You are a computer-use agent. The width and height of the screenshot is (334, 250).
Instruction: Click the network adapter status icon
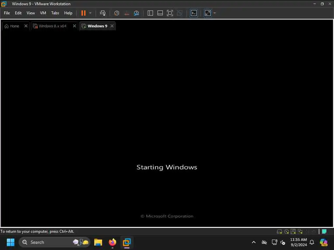coord(300,231)
